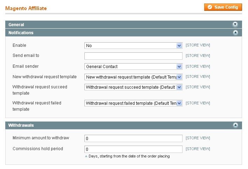This screenshot has height=169, width=248.
Task: Open the Withdrawal request succeed template dropdown
Action: (x=133, y=87)
